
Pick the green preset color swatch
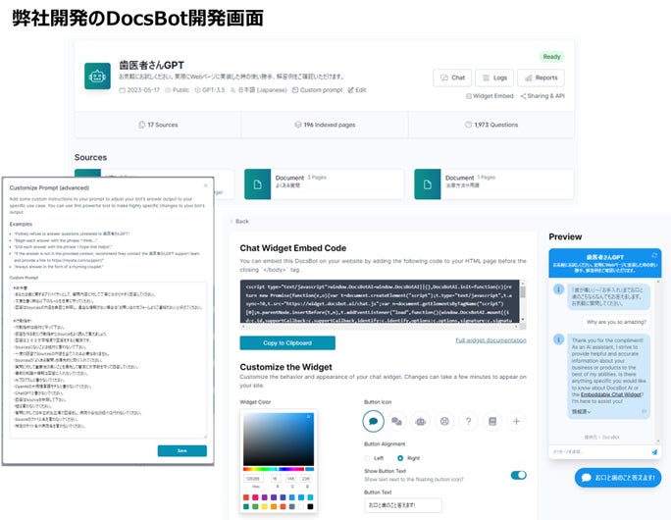click(x=255, y=506)
